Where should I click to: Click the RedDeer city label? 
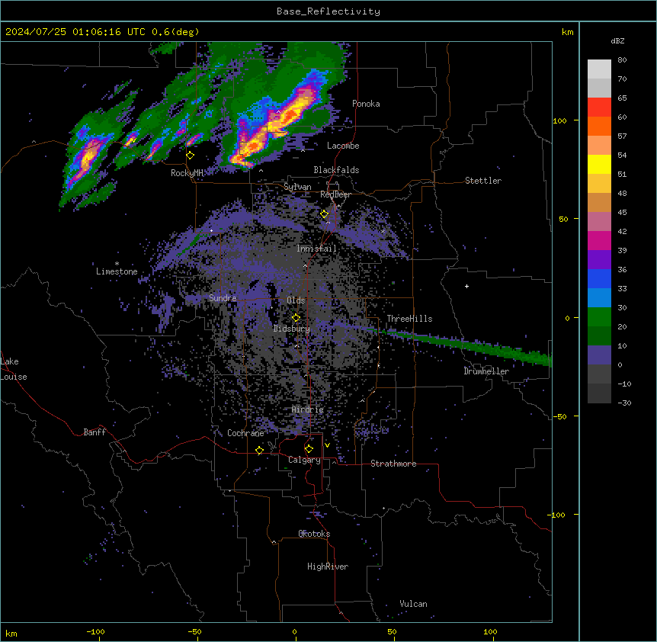click(335, 194)
